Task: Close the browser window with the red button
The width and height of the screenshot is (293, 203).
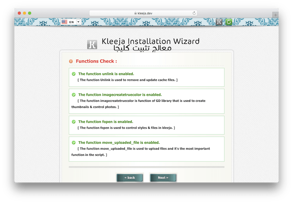Action: [19, 13]
